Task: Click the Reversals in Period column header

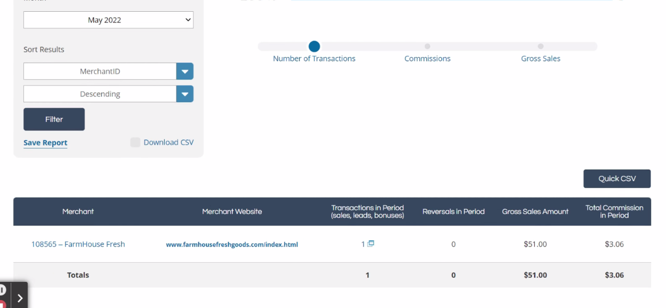Action: click(x=453, y=212)
